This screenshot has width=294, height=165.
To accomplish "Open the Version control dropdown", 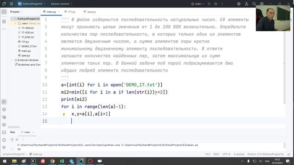I will [x=61, y=4].
